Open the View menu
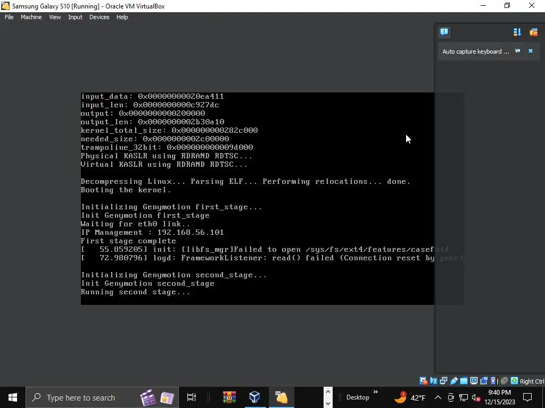 point(55,17)
